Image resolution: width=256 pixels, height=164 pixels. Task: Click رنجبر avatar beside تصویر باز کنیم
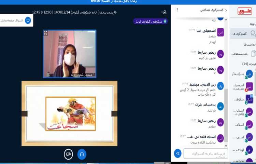pos(221,54)
